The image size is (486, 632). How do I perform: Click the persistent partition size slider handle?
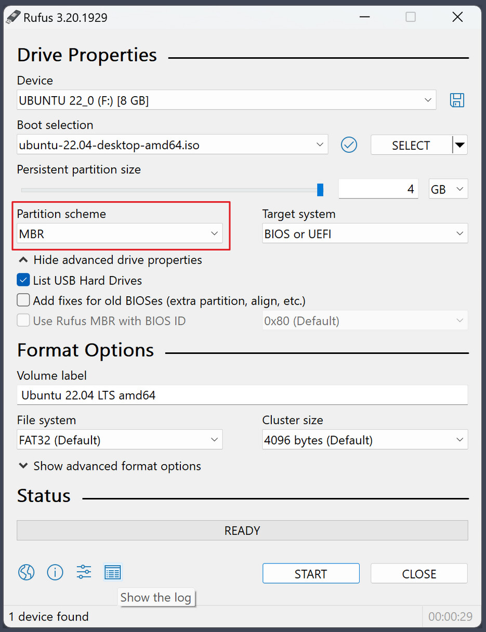320,190
